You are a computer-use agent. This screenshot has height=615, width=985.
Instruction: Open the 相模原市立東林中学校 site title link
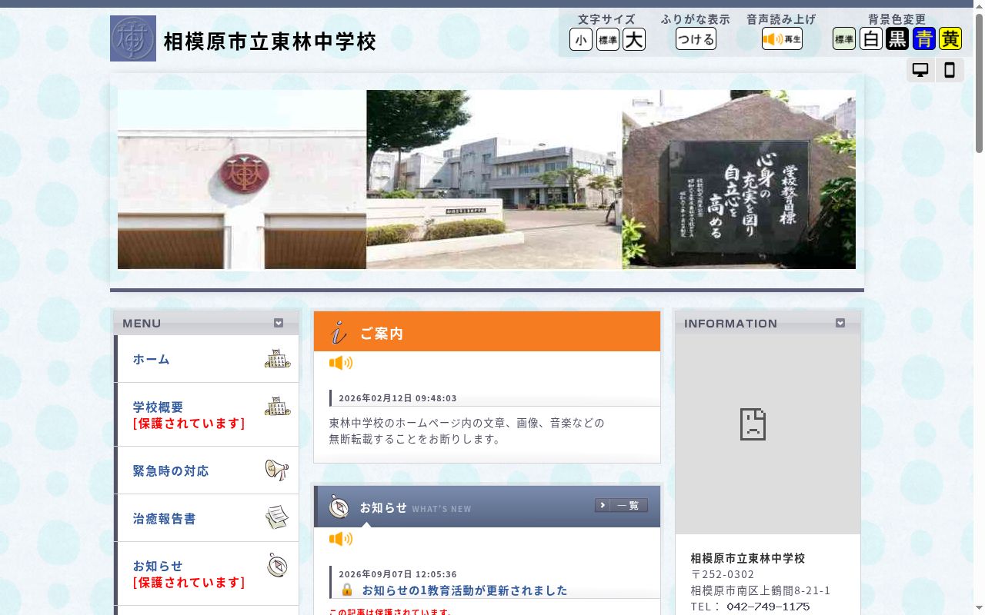click(270, 42)
